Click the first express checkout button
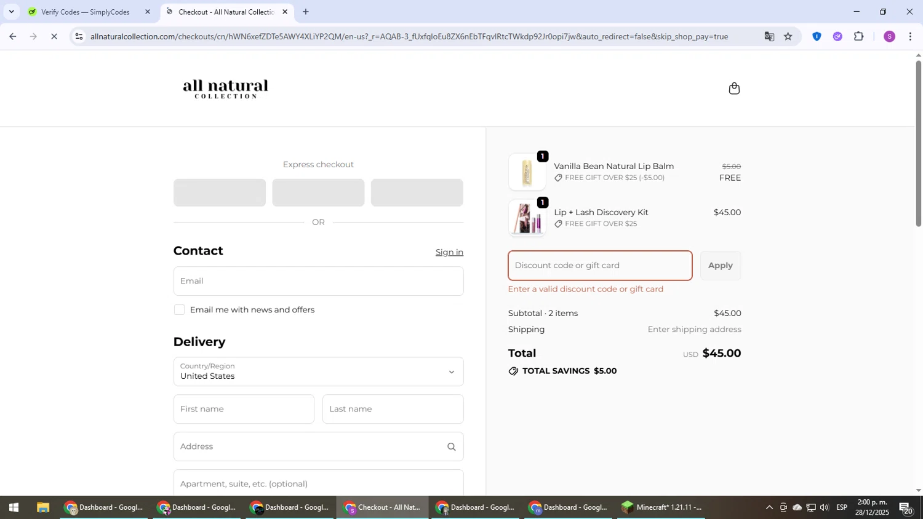 220,192
